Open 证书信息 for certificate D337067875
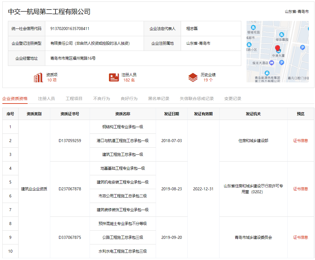The width and height of the screenshot is (315, 260). tap(301, 237)
